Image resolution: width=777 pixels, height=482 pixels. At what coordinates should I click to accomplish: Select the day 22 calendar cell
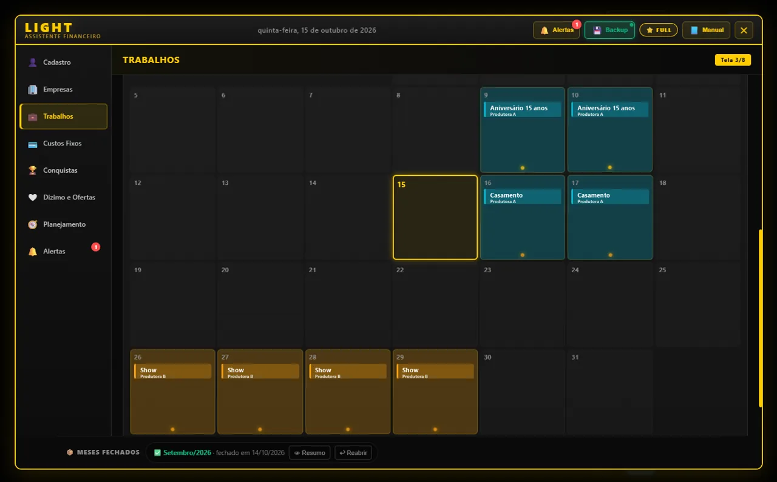click(x=435, y=304)
